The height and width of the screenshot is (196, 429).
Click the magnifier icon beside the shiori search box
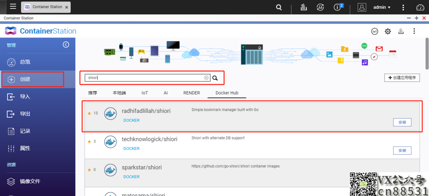tap(215, 78)
